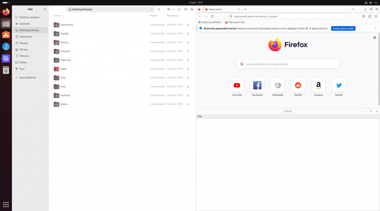Open Show Applications grid in the dock

pos(6,204)
